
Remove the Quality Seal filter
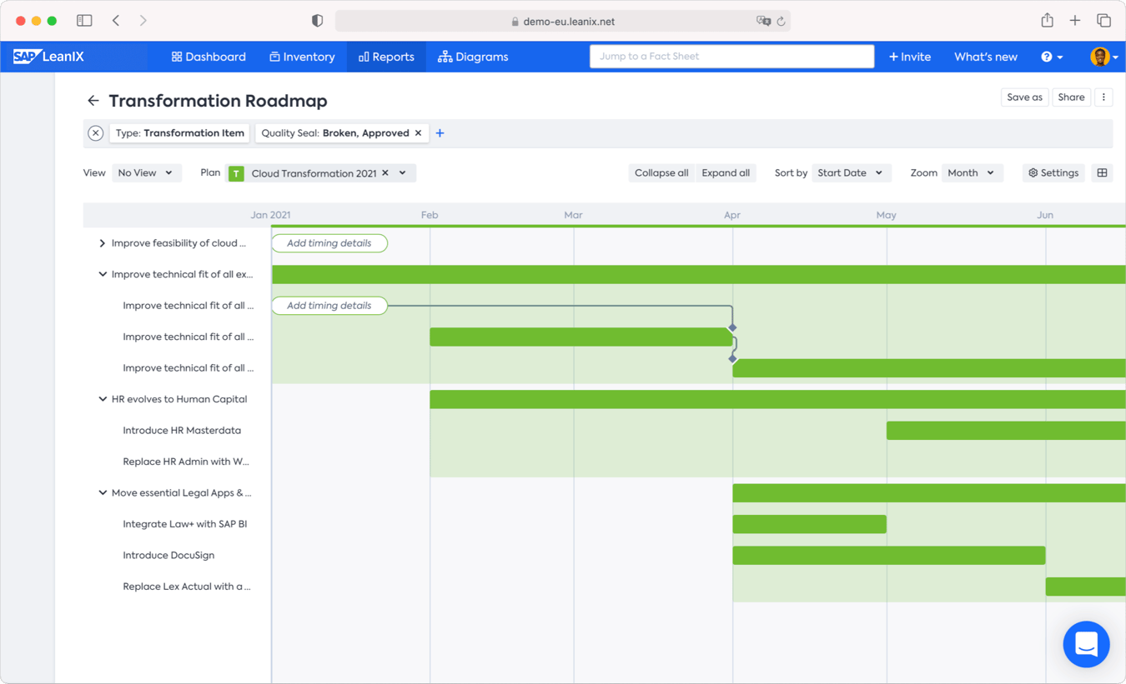click(x=419, y=133)
